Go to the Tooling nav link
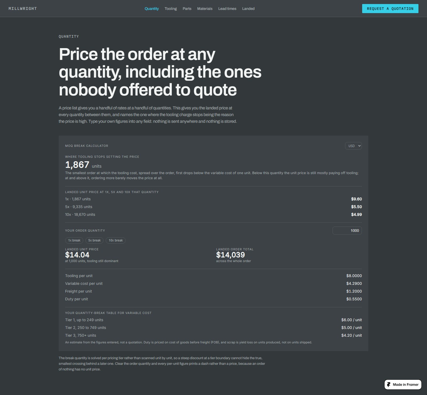 click(171, 9)
